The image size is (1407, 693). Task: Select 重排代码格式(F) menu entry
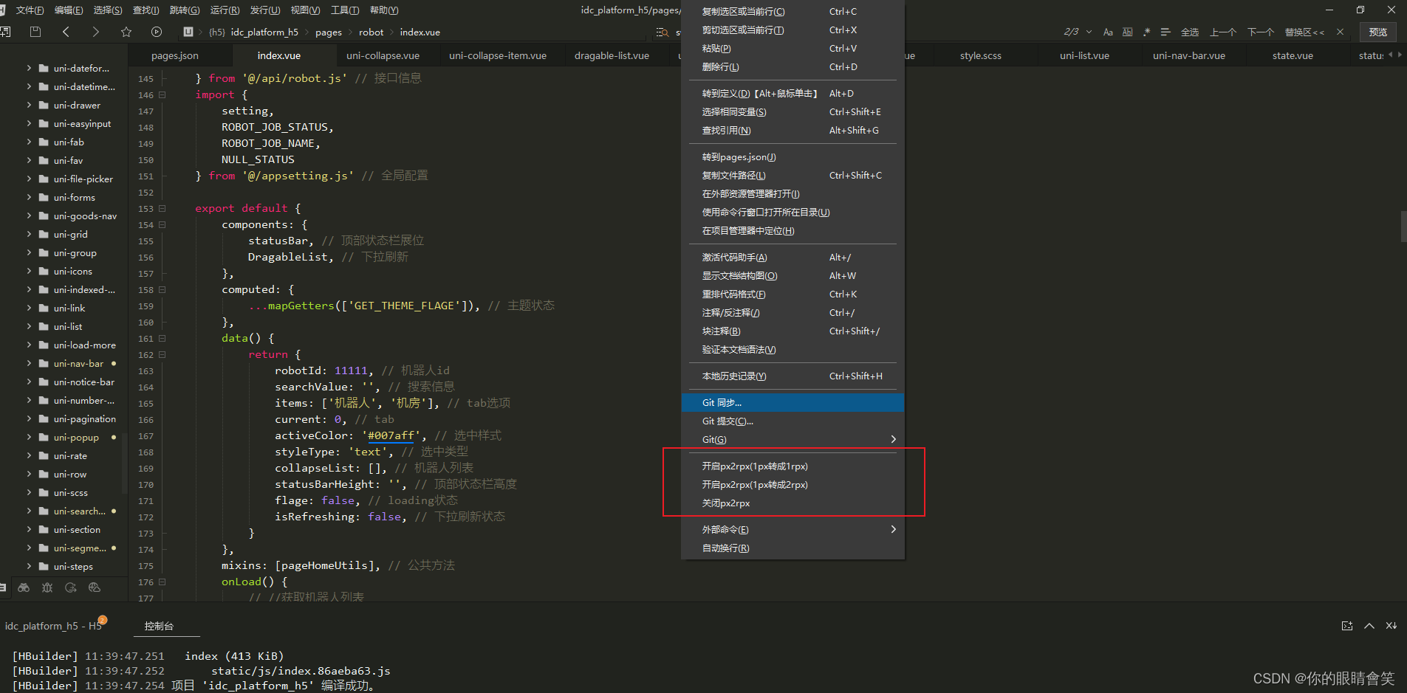pyautogui.click(x=792, y=294)
